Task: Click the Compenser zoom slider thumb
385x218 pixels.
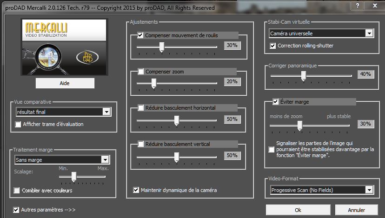Action: click(x=154, y=84)
